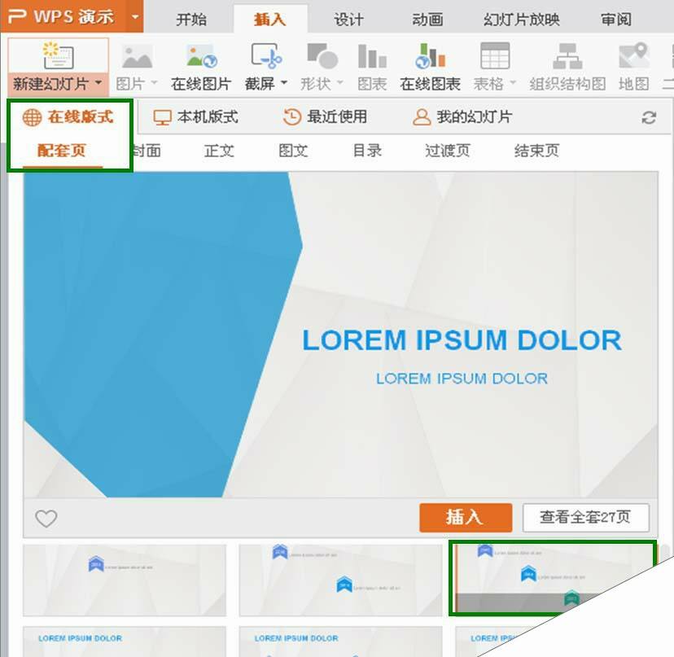Select the 截屏 screenshot icon
The width and height of the screenshot is (674, 657).
tap(266, 56)
